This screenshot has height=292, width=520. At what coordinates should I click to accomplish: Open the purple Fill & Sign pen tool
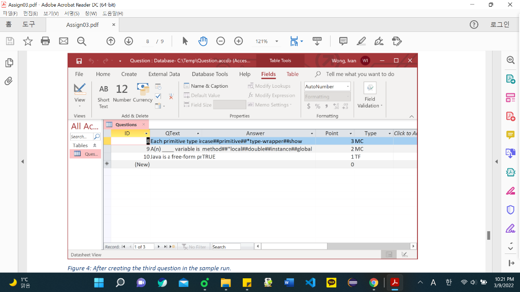point(511,229)
